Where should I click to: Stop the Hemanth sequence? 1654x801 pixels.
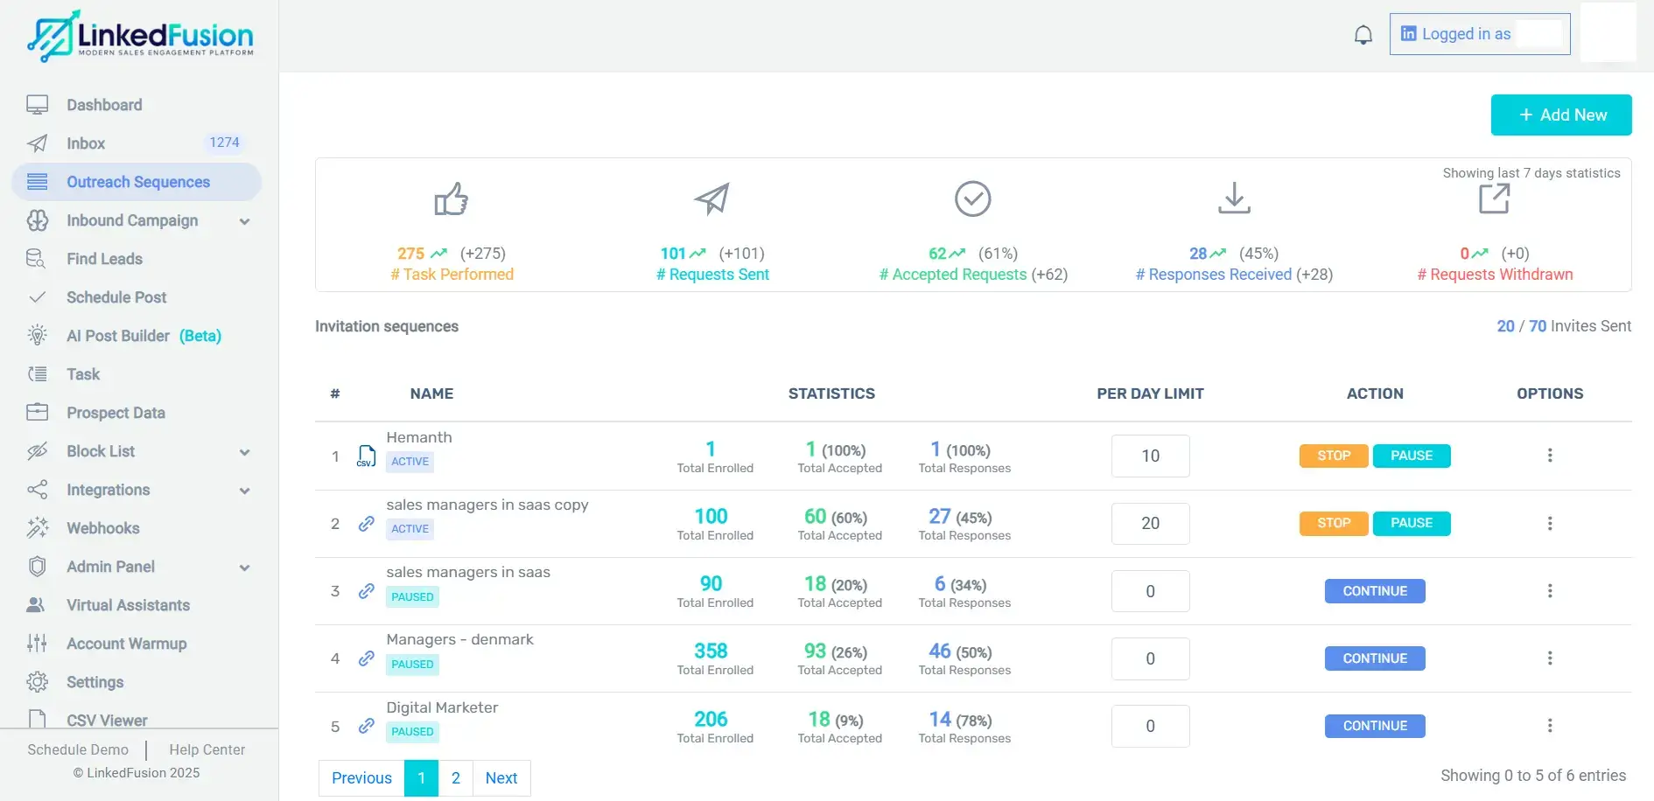pos(1334,456)
